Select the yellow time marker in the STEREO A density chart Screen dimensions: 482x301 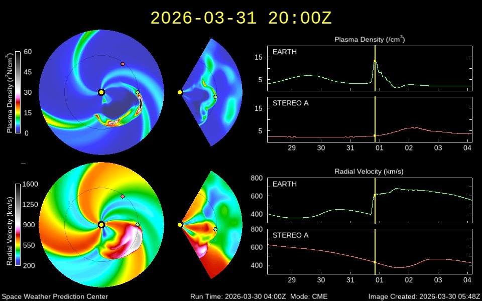coord(375,135)
